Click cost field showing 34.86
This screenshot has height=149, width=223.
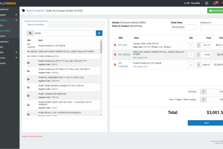[206, 55]
